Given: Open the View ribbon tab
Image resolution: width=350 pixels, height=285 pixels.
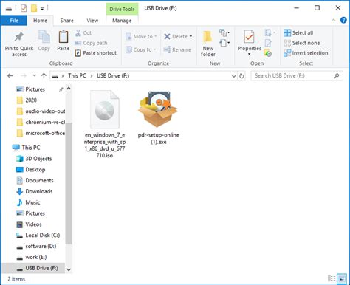Looking at the screenshot, I should (x=92, y=21).
